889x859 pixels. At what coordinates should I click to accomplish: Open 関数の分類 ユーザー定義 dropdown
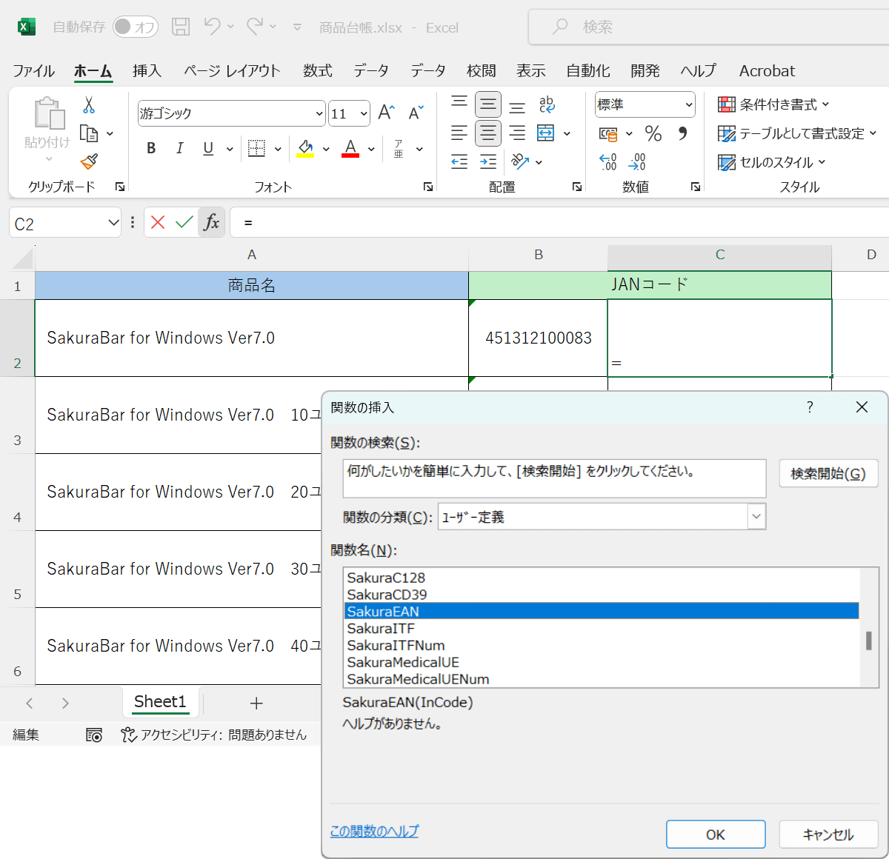pos(756,517)
